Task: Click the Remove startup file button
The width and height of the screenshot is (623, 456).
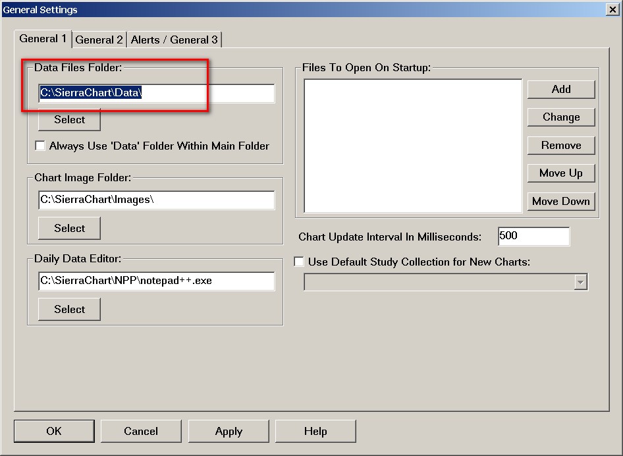Action: (x=561, y=146)
